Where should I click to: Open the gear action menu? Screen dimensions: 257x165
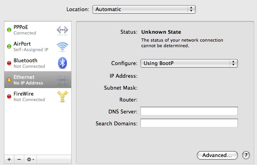coord(30,159)
